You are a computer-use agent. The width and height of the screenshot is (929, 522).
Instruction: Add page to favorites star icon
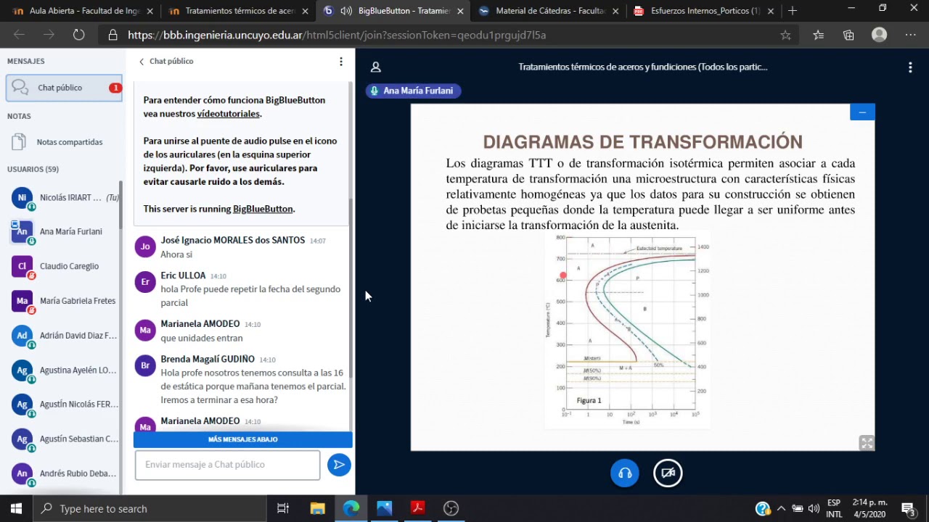pyautogui.click(x=785, y=35)
